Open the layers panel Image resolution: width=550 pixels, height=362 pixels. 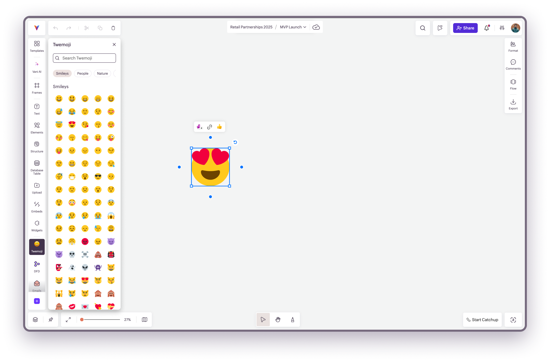click(35, 320)
